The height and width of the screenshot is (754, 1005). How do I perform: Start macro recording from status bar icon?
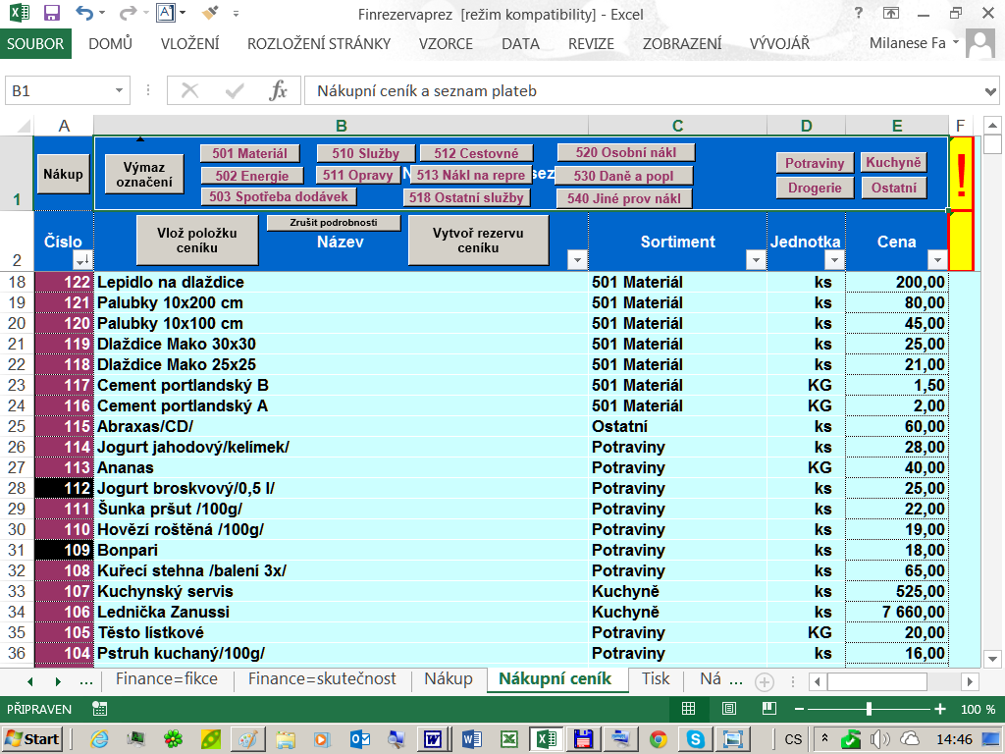coord(99,709)
